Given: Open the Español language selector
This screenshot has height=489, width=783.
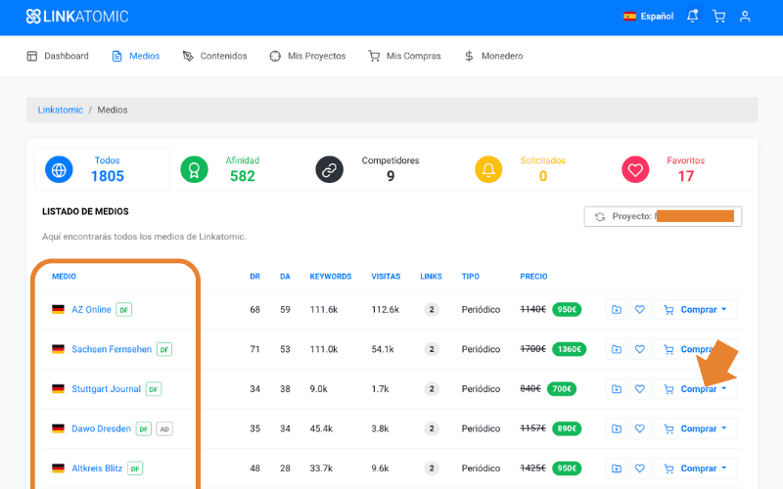Looking at the screenshot, I should [649, 17].
